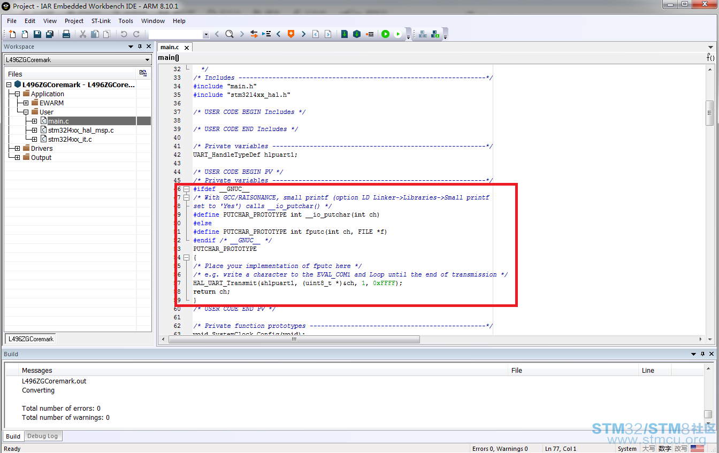Expand the EWARM folder

[x=26, y=103]
